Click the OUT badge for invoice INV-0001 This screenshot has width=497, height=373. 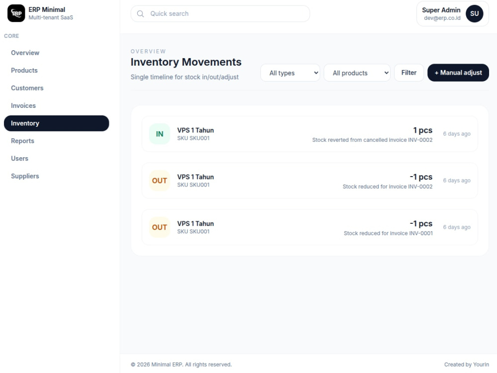point(160,227)
